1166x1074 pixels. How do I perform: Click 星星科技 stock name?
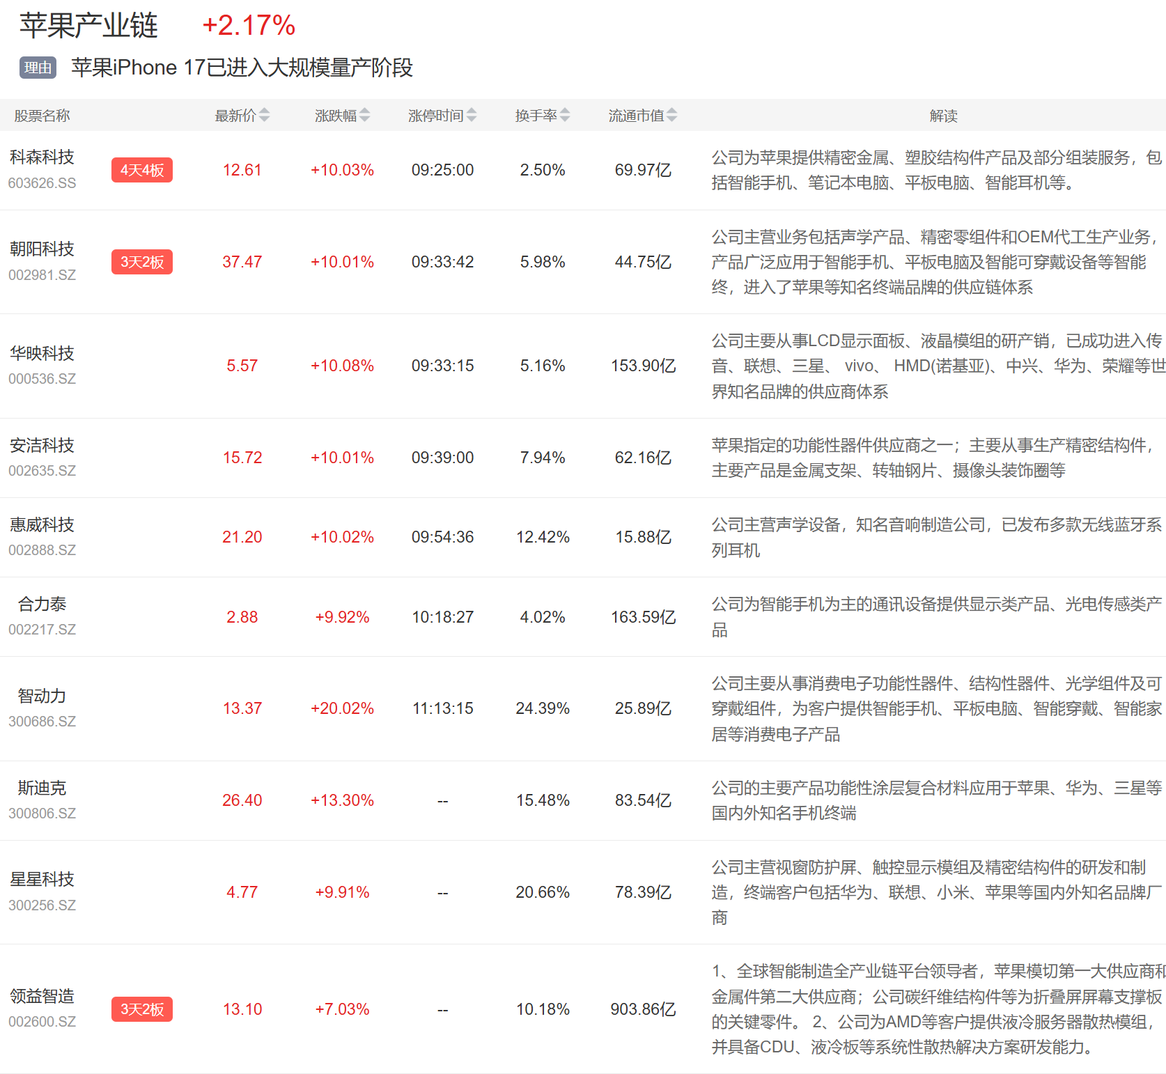[x=42, y=880]
